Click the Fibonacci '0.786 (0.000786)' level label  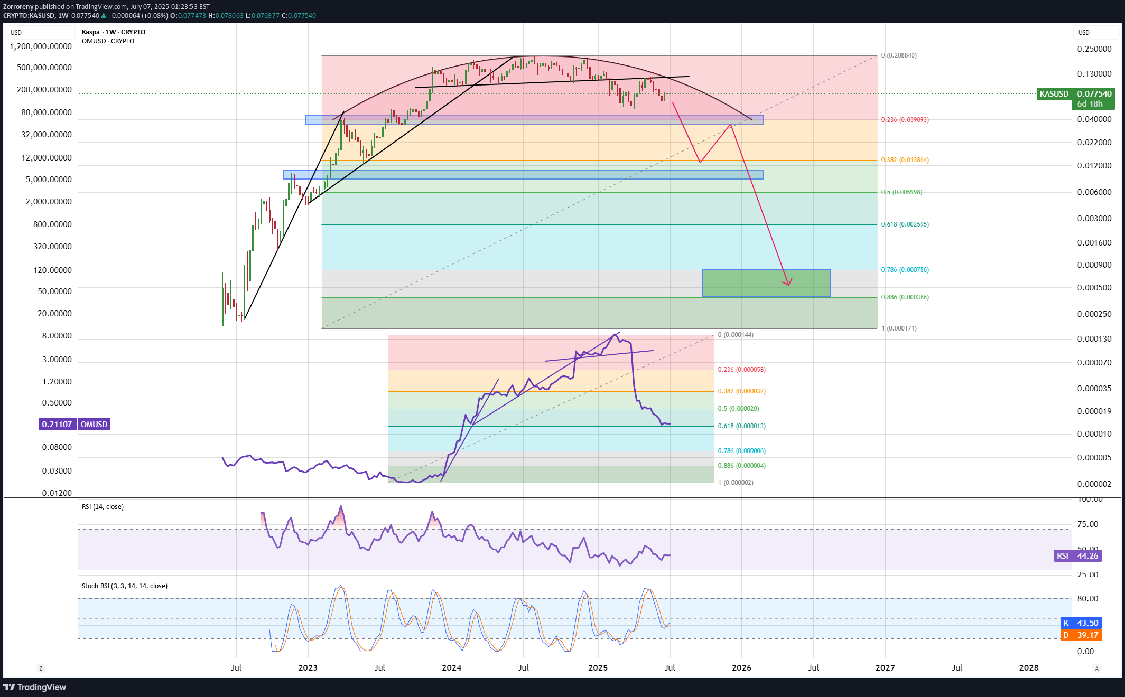click(x=905, y=270)
